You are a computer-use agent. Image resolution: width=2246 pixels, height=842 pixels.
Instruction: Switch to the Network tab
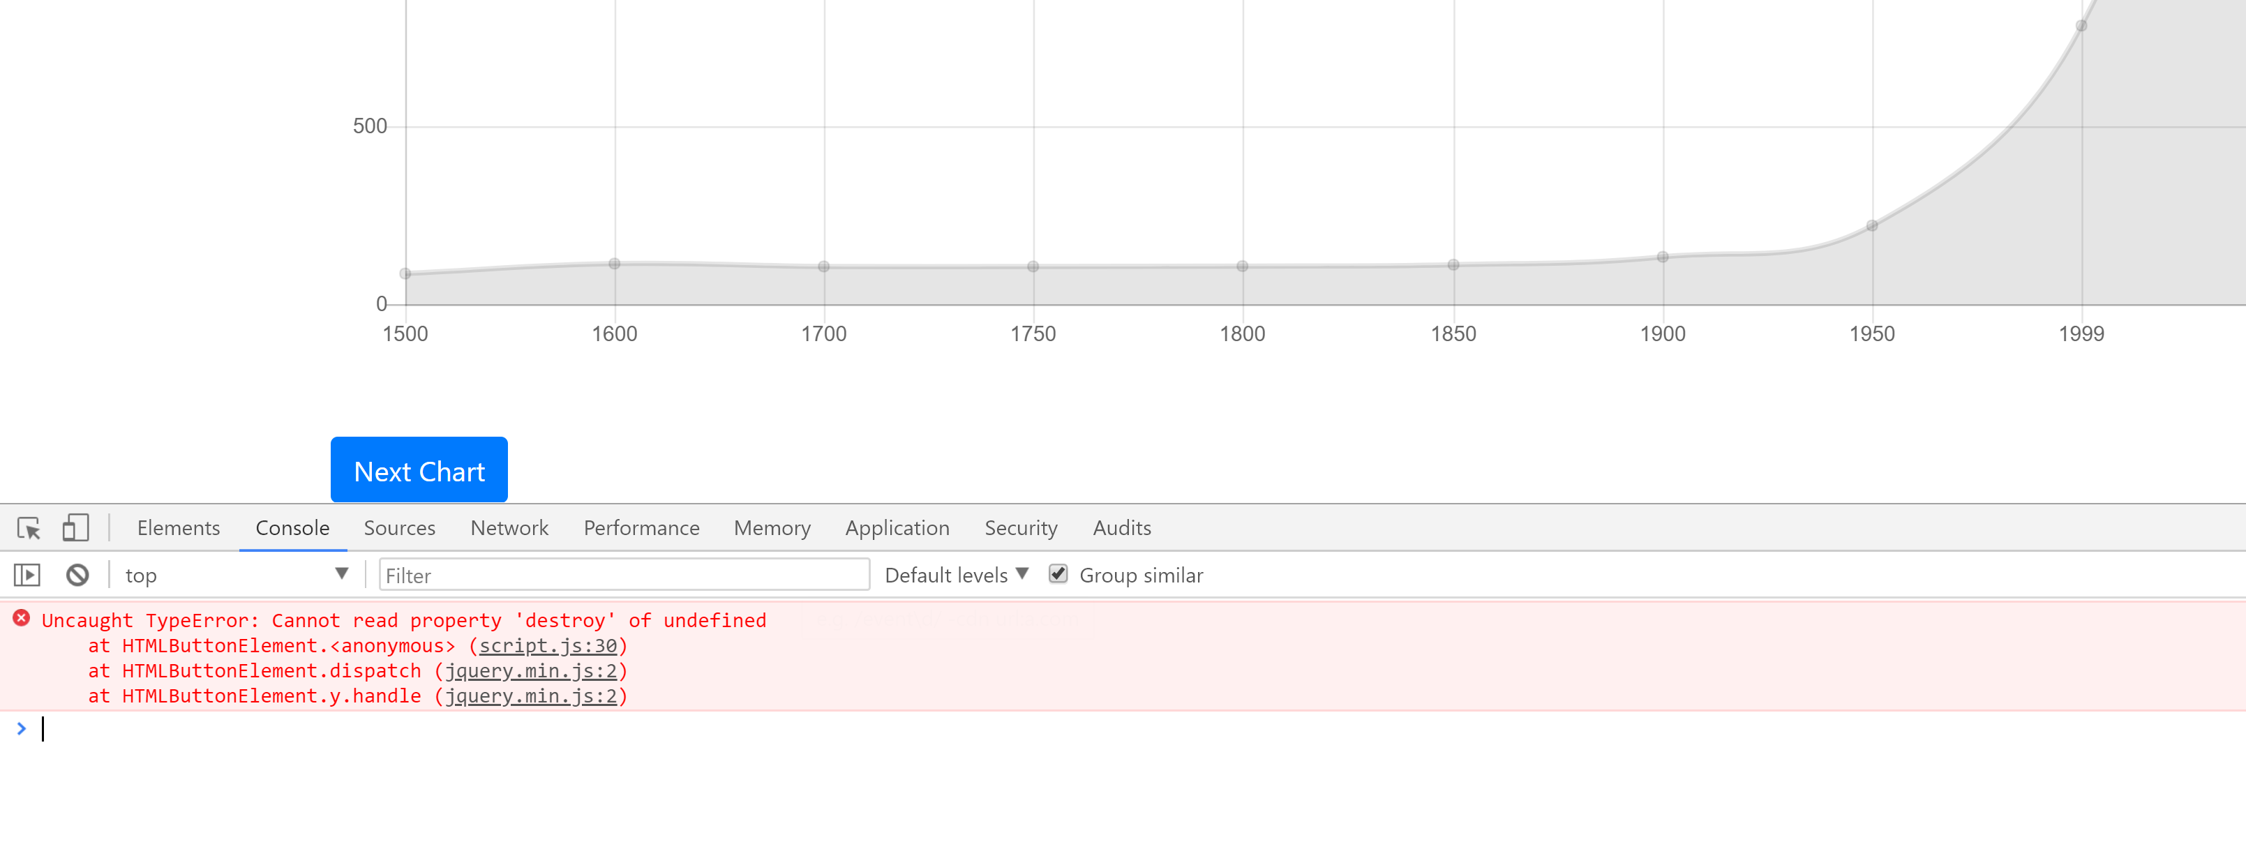[509, 528]
